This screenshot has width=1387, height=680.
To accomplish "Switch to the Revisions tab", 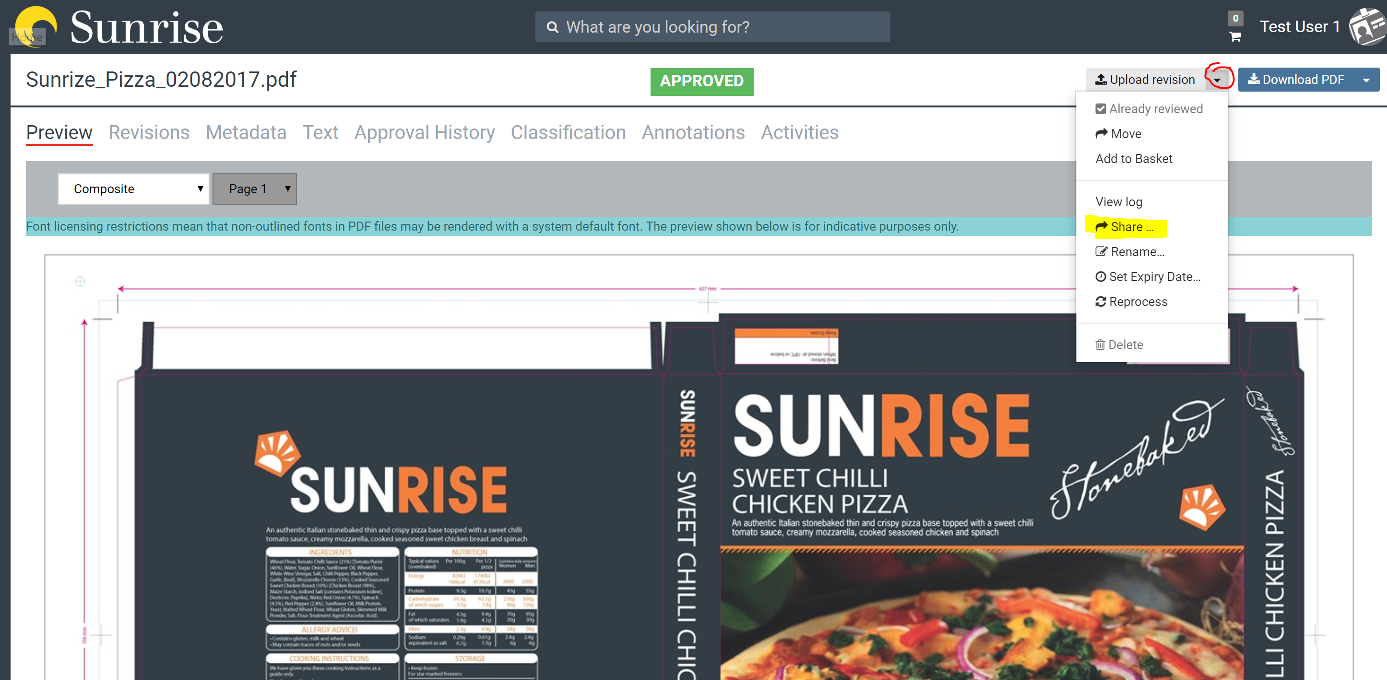I will 149,132.
